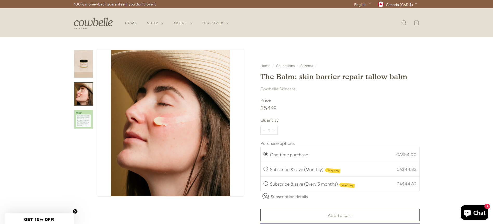Open the shopping cart bag icon
Viewport: 493px width, 224px height.
pos(416,23)
